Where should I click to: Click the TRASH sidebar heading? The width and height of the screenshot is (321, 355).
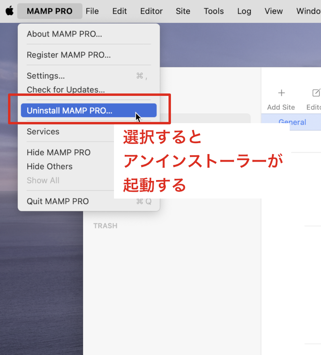click(106, 226)
